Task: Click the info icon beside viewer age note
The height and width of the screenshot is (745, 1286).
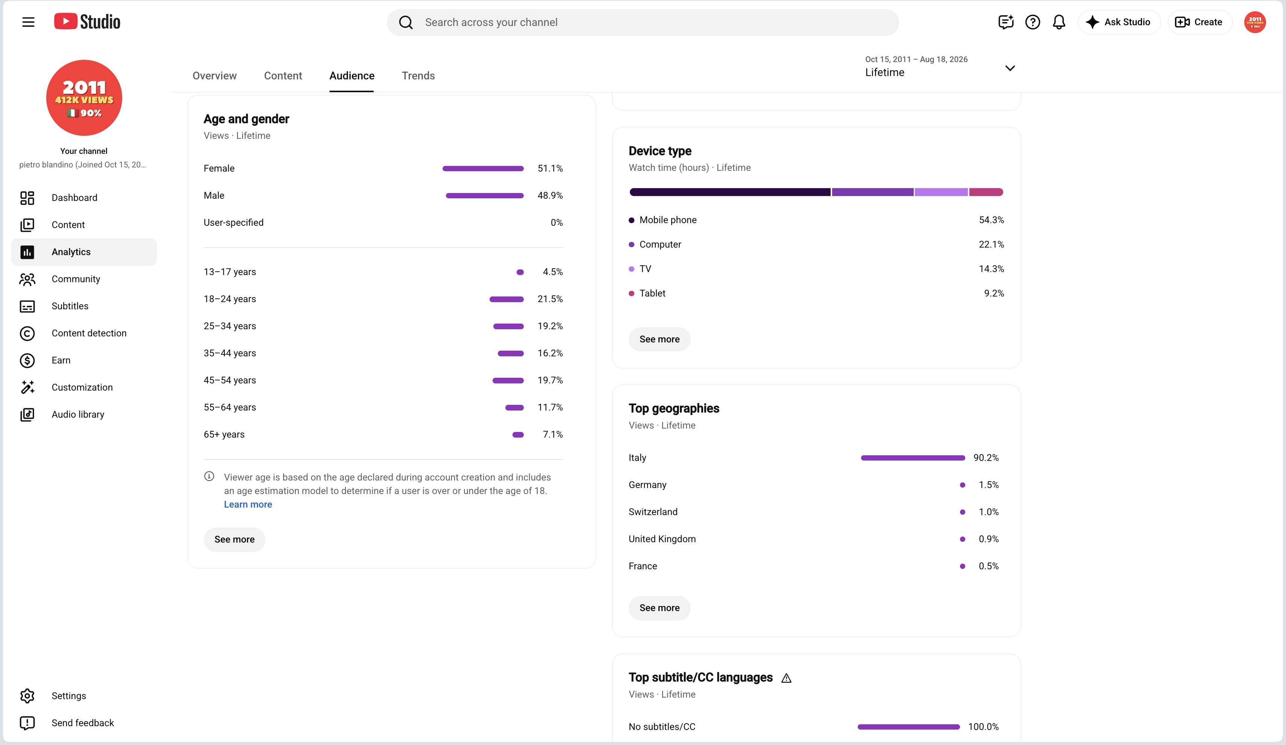Action: click(x=209, y=476)
